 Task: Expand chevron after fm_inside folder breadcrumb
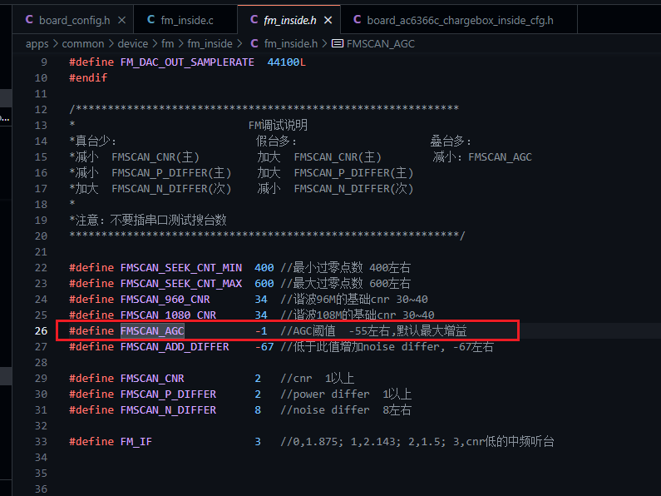tap(239, 44)
